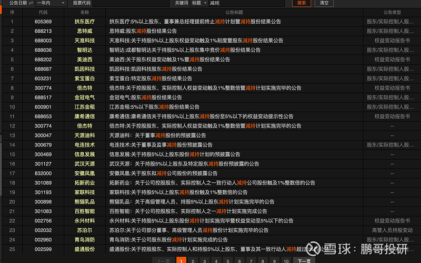Go to page 8
Image resolution: width=421 pixels, height=263 pixels.
[x=263, y=260]
